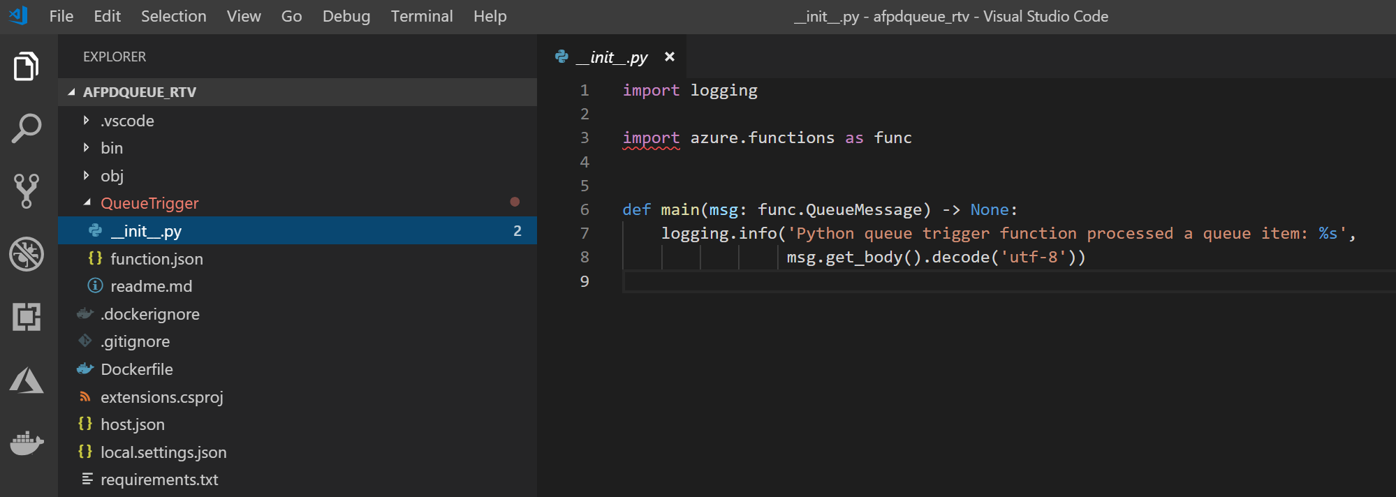This screenshot has height=497, width=1396.
Task: Open function.json in the explorer
Action: click(x=156, y=259)
